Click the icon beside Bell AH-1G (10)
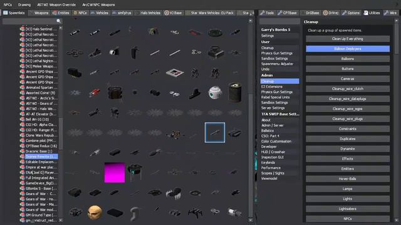401x225 pixels. point(23,119)
